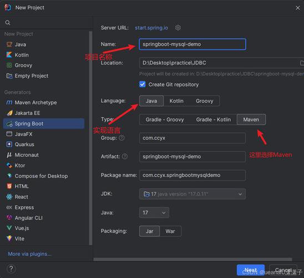Click the Group field help icon
The height and width of the screenshot is (278, 304).
click(x=121, y=138)
